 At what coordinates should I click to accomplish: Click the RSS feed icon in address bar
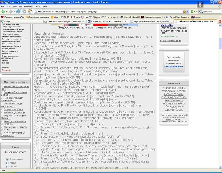tap(184, 12)
